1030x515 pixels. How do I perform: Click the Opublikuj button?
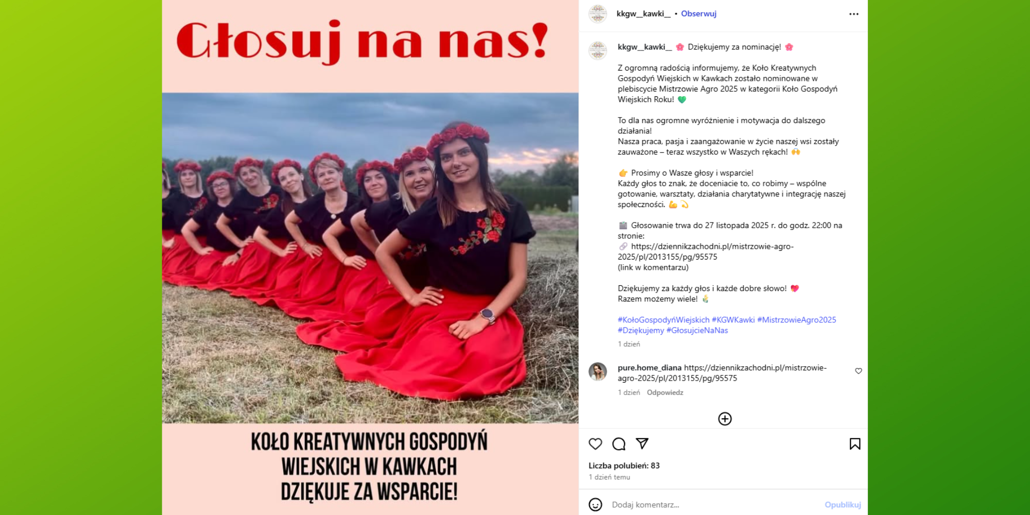point(843,505)
